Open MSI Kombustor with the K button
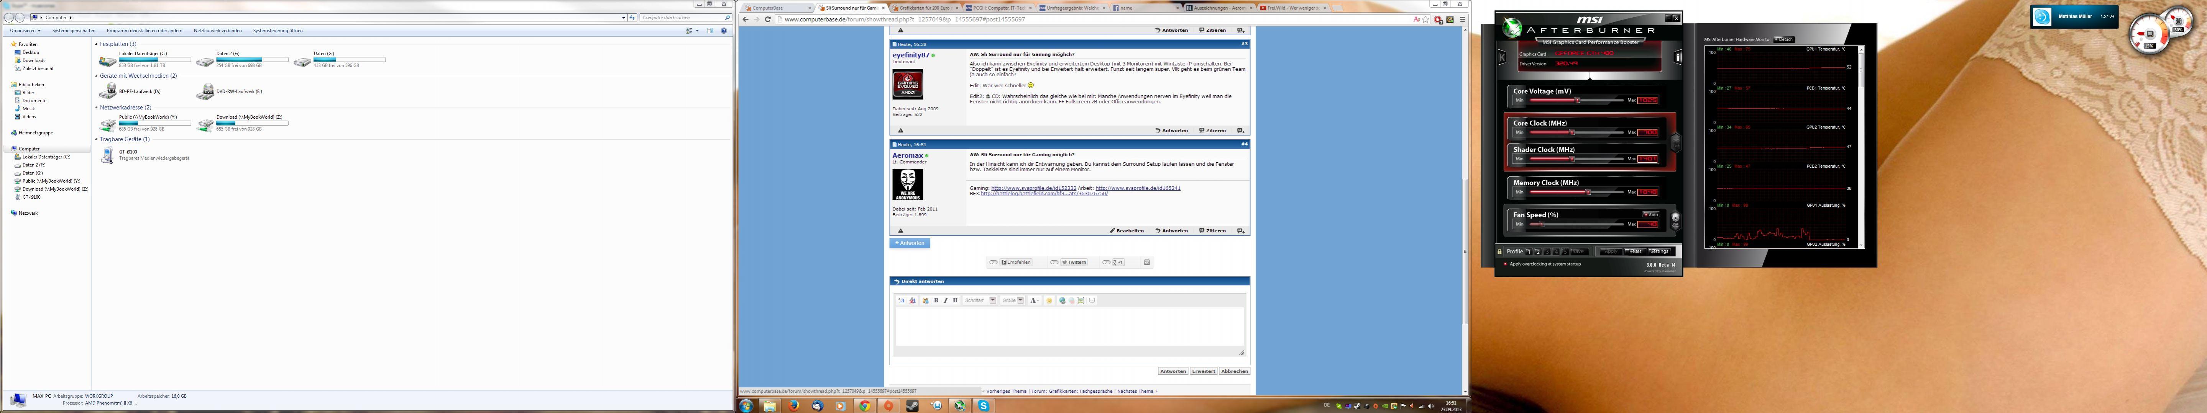The height and width of the screenshot is (413, 2207). pyautogui.click(x=1502, y=57)
